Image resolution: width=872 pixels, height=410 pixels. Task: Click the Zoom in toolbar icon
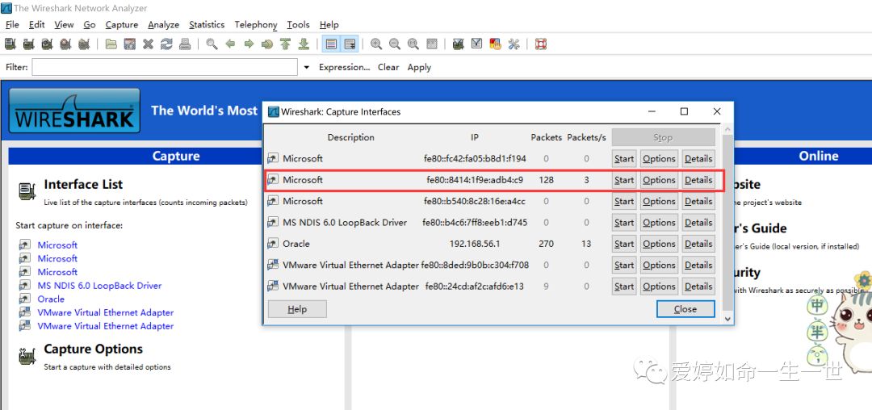coord(376,44)
